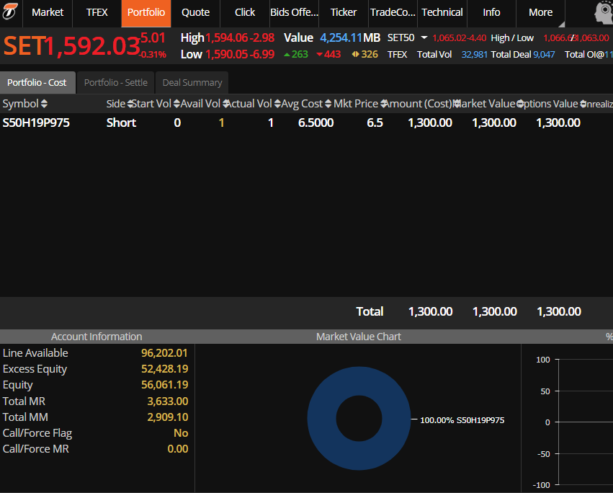Click the Call/Force MR value 0.00

(178, 449)
